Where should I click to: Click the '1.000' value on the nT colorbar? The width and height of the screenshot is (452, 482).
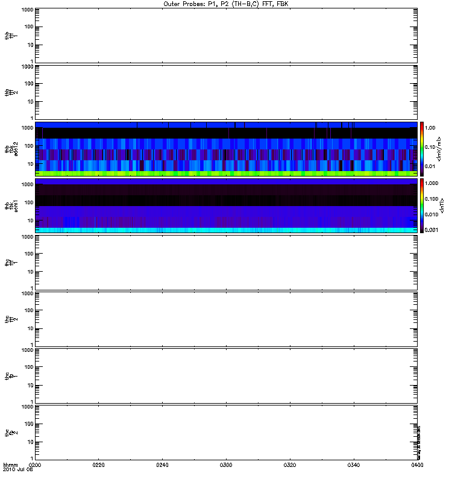[432, 183]
